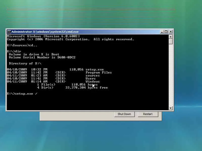Click the '4 Dir(s)' summary text

click(x=45, y=88)
